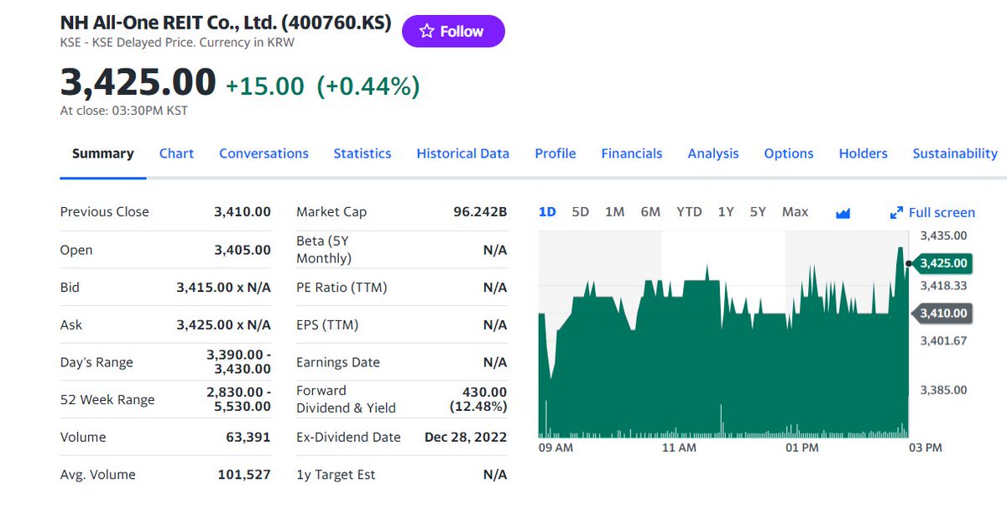Open the Chart tab
The width and height of the screenshot is (1007, 514).
click(x=176, y=153)
